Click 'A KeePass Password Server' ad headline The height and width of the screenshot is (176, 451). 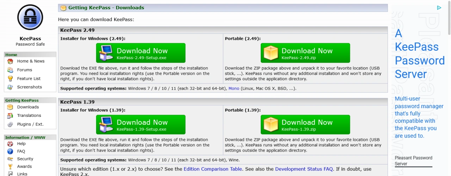(420, 54)
